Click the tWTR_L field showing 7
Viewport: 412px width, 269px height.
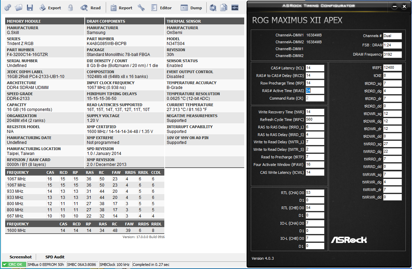315,142
